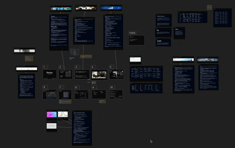Screen dimensions: 235x148
Task: Select the yellow note below frame 7
Action: coord(65,102)
